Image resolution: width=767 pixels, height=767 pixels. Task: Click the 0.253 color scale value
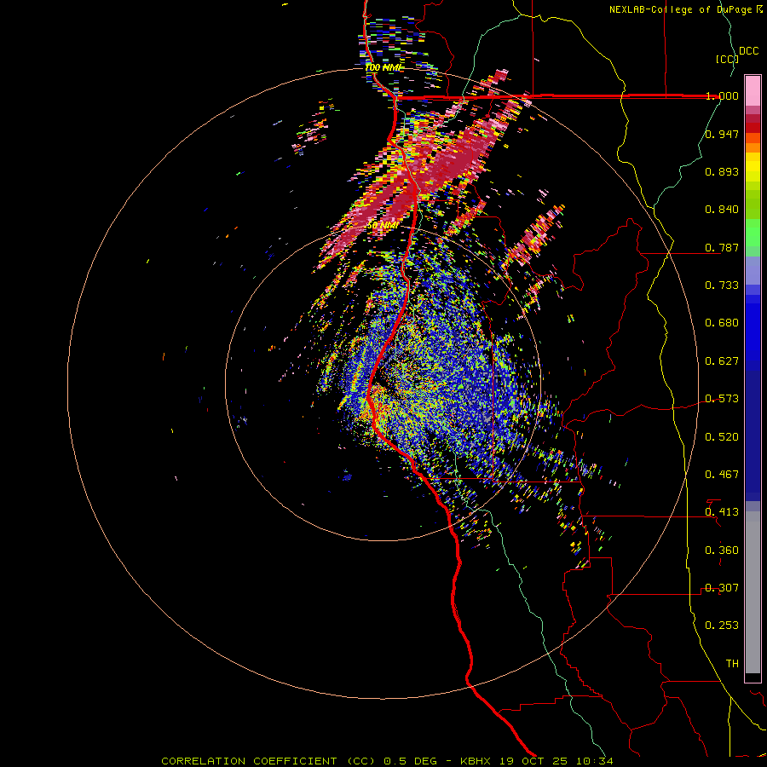click(x=722, y=626)
